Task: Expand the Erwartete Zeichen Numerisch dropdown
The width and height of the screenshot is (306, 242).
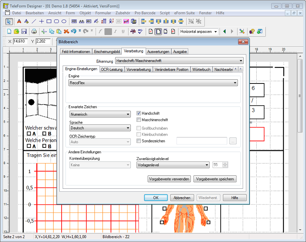Action: click(x=100, y=114)
